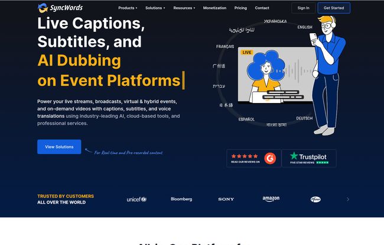
Task: Expand the Solutions menu
Action: pos(155,8)
